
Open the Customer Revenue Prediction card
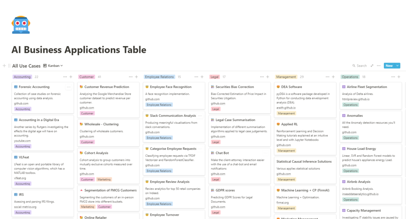tap(107, 87)
